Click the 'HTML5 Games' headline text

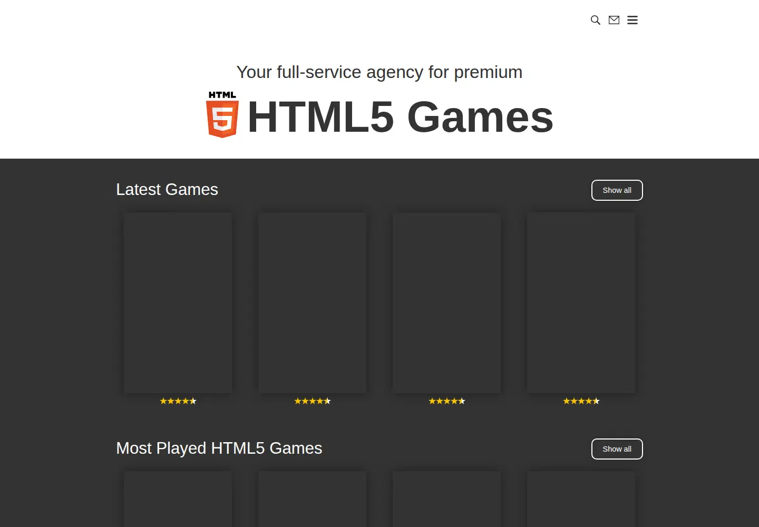click(401, 117)
